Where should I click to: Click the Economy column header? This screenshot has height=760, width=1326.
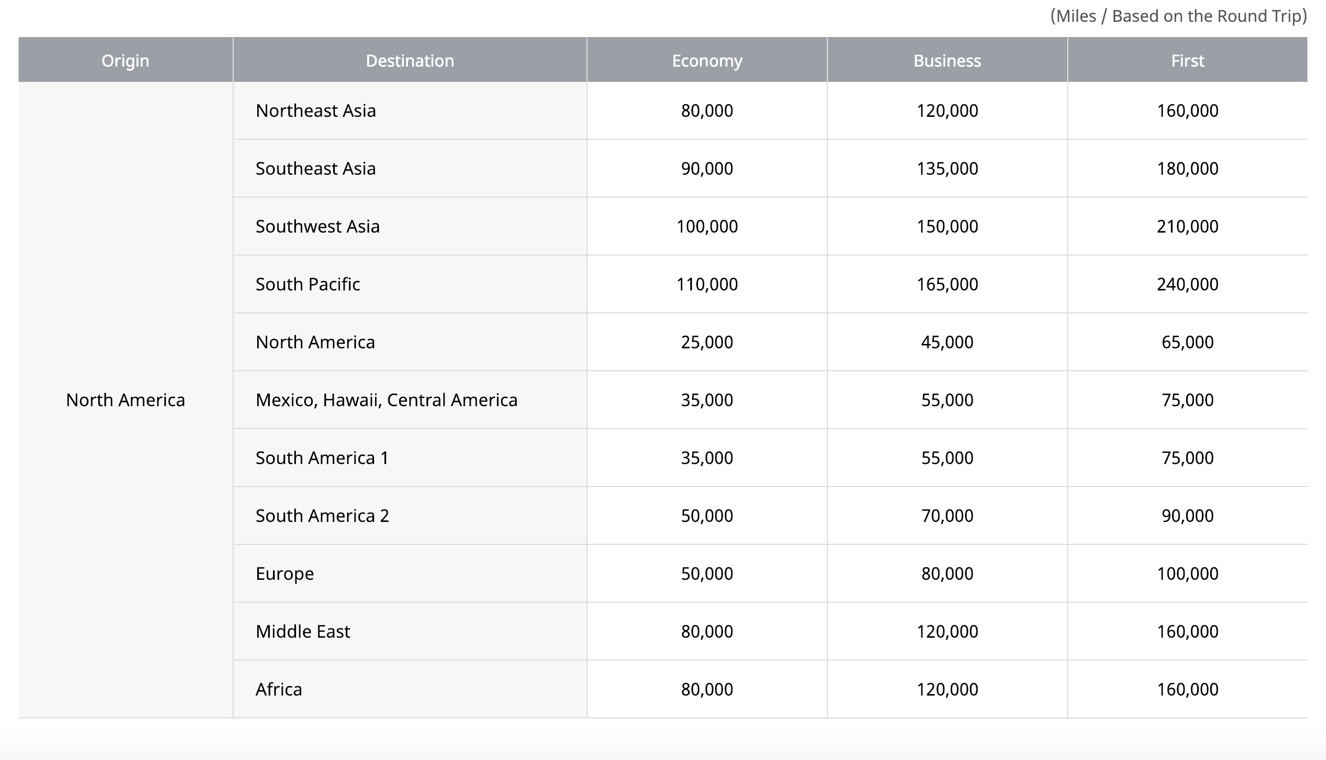pos(707,61)
